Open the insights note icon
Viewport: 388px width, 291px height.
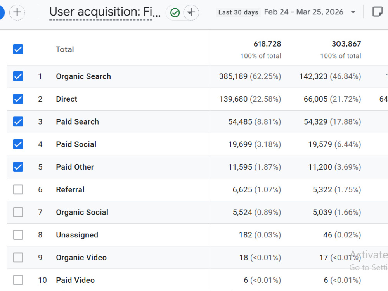(378, 12)
